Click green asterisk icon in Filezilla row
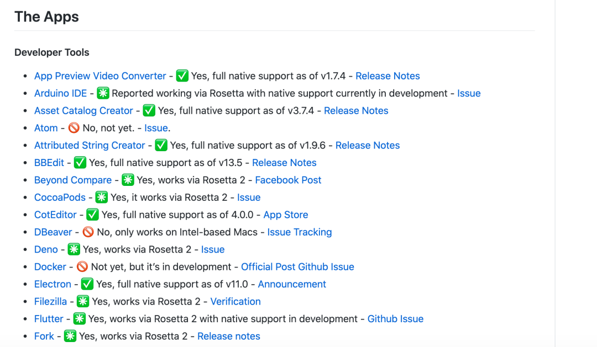Viewport: 597px width, 347px height. click(83, 301)
